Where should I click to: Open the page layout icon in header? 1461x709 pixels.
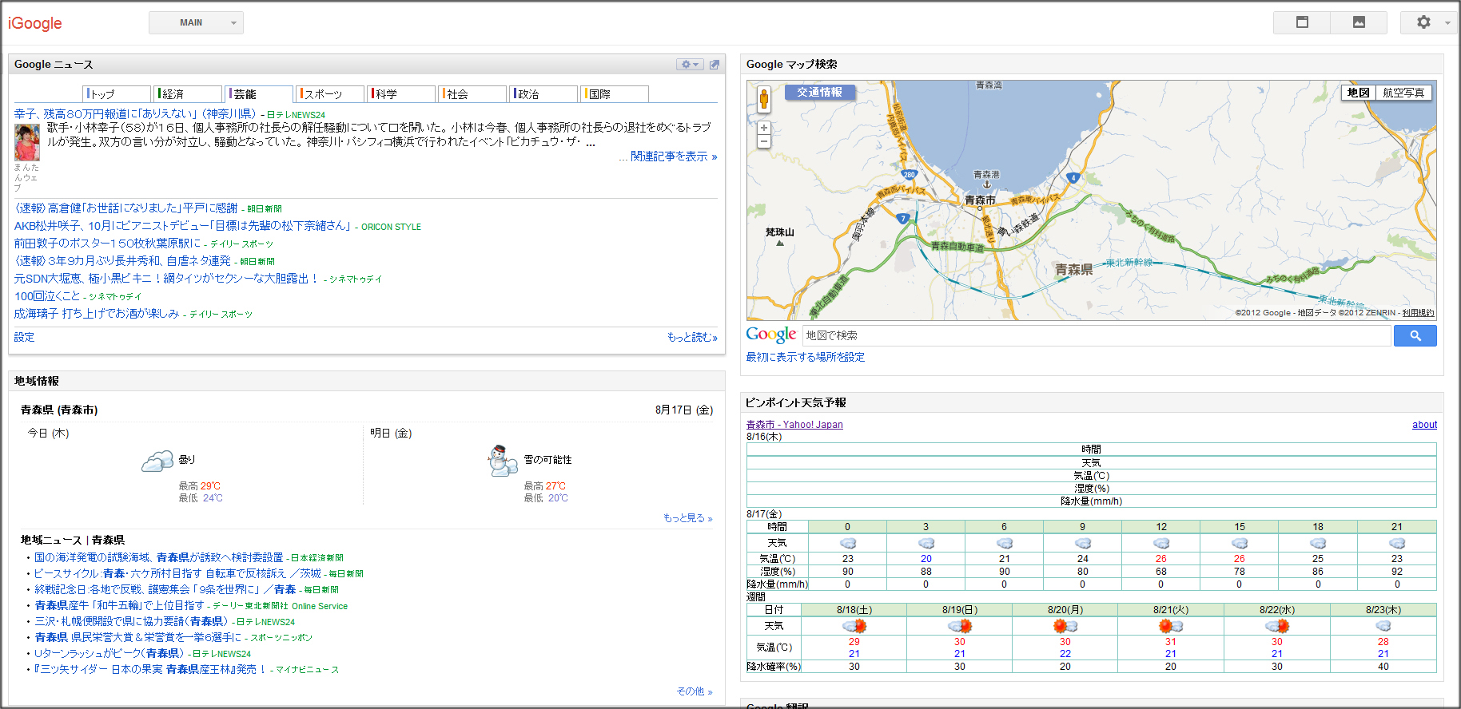(x=1302, y=22)
